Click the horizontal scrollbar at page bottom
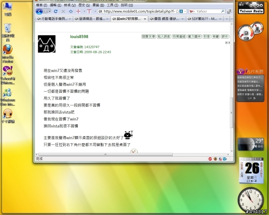The height and width of the screenshot is (215, 269). [x=105, y=155]
